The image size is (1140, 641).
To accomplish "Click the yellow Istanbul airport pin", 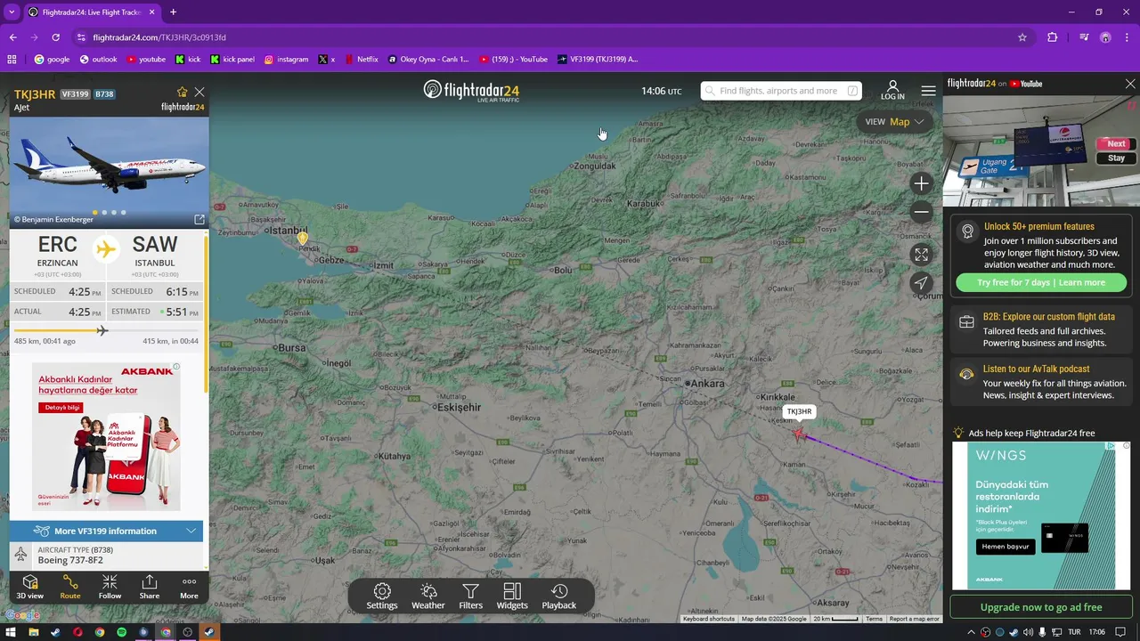I will (x=303, y=238).
